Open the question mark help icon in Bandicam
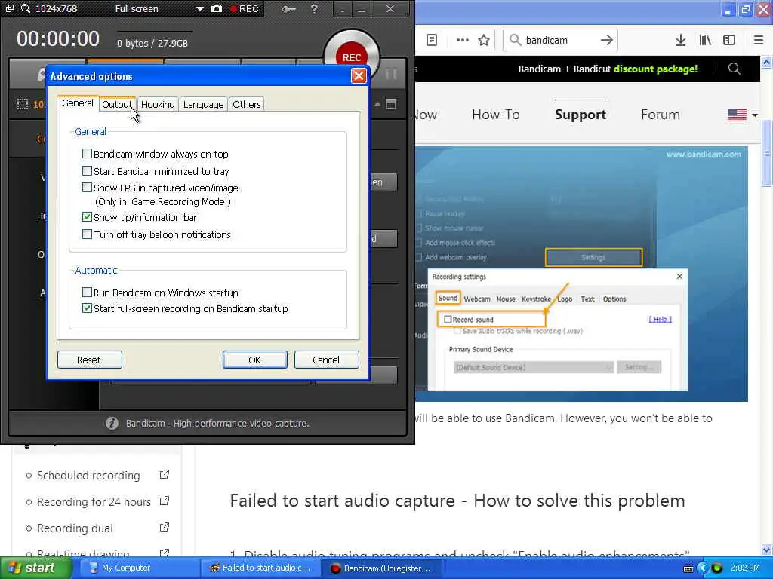Image resolution: width=773 pixels, height=579 pixels. pos(314,9)
